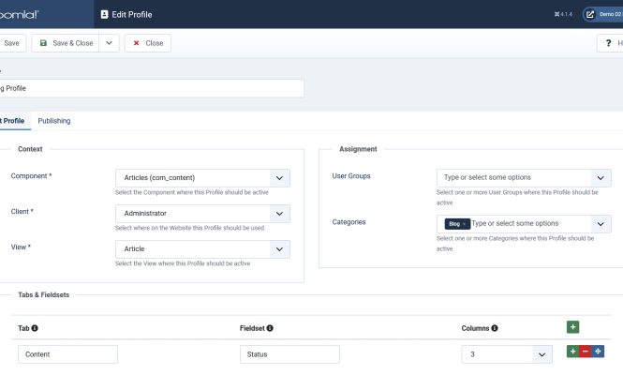Click the info icon next to Tab
623x375 pixels.
35,328
